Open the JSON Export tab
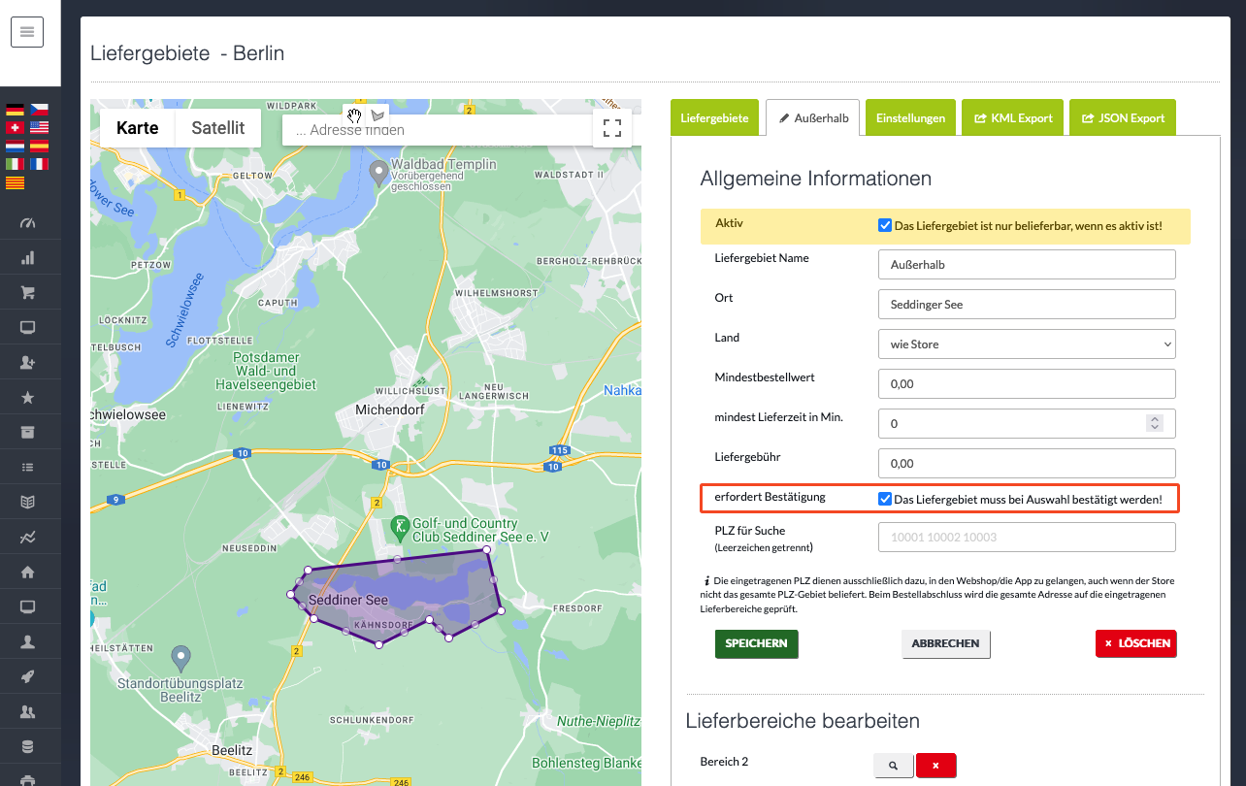The width and height of the screenshot is (1246, 786). 1123,117
